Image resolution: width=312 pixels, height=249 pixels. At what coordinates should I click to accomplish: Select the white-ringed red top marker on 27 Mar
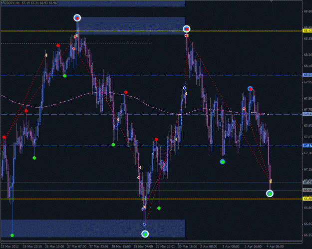click(x=77, y=18)
